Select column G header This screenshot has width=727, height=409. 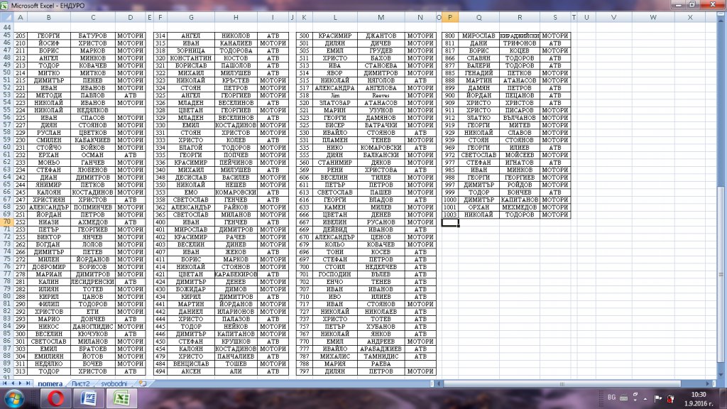[190, 17]
